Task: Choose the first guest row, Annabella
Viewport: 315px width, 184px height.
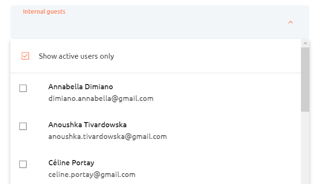Action: (156, 92)
